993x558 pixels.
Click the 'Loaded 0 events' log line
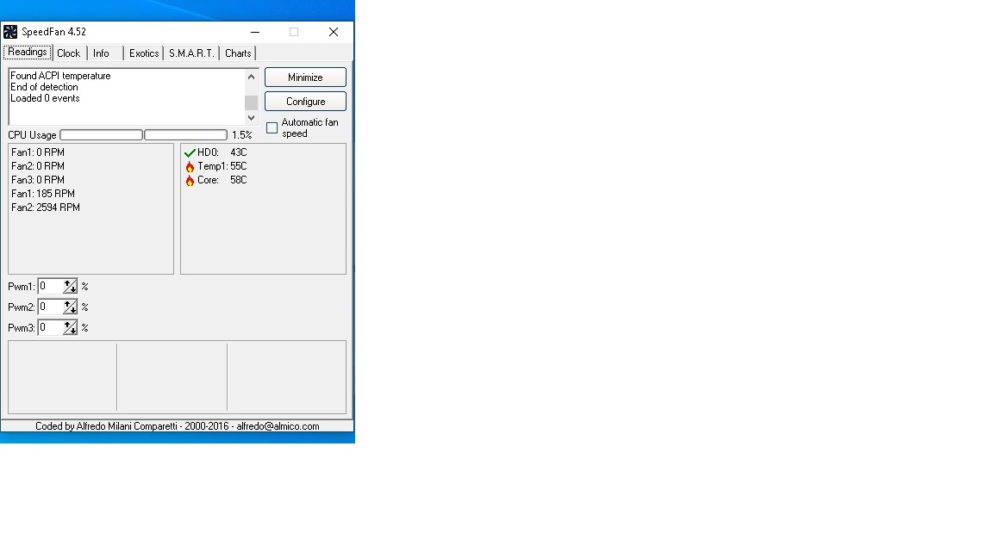pos(45,99)
